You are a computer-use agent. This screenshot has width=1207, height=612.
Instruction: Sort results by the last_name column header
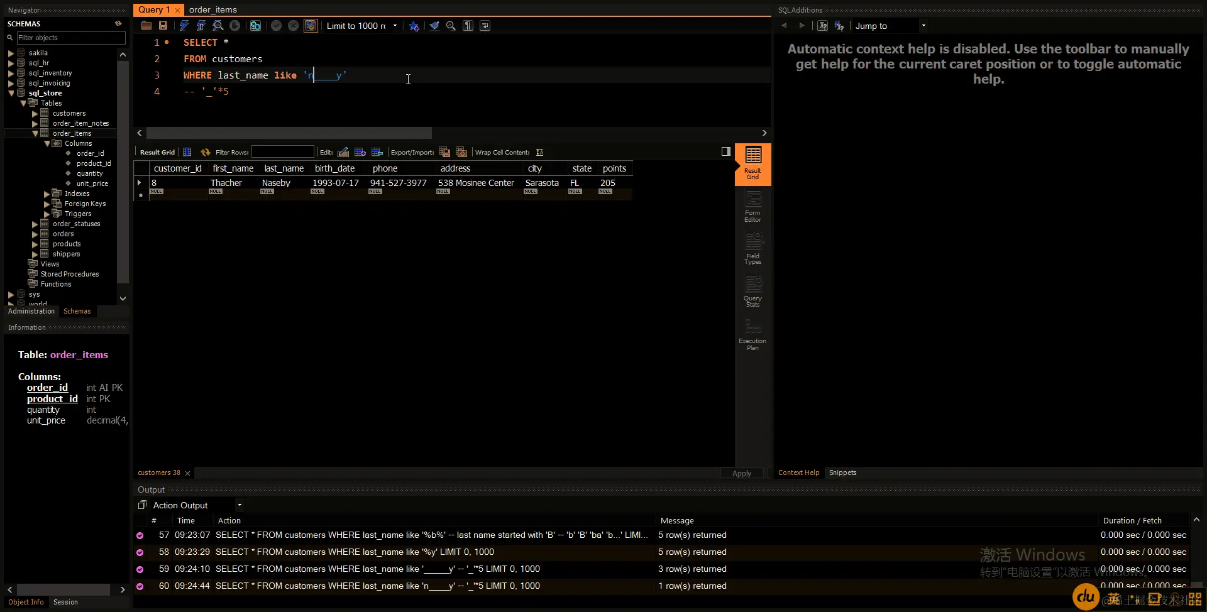[284, 168]
